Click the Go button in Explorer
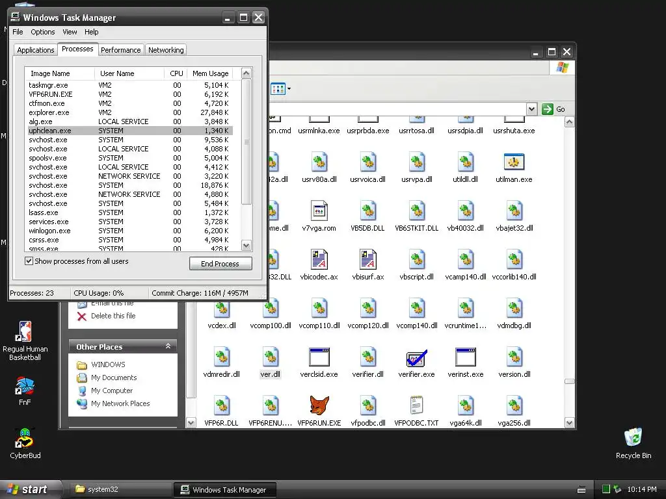Image resolution: width=666 pixels, height=499 pixels. (554, 109)
